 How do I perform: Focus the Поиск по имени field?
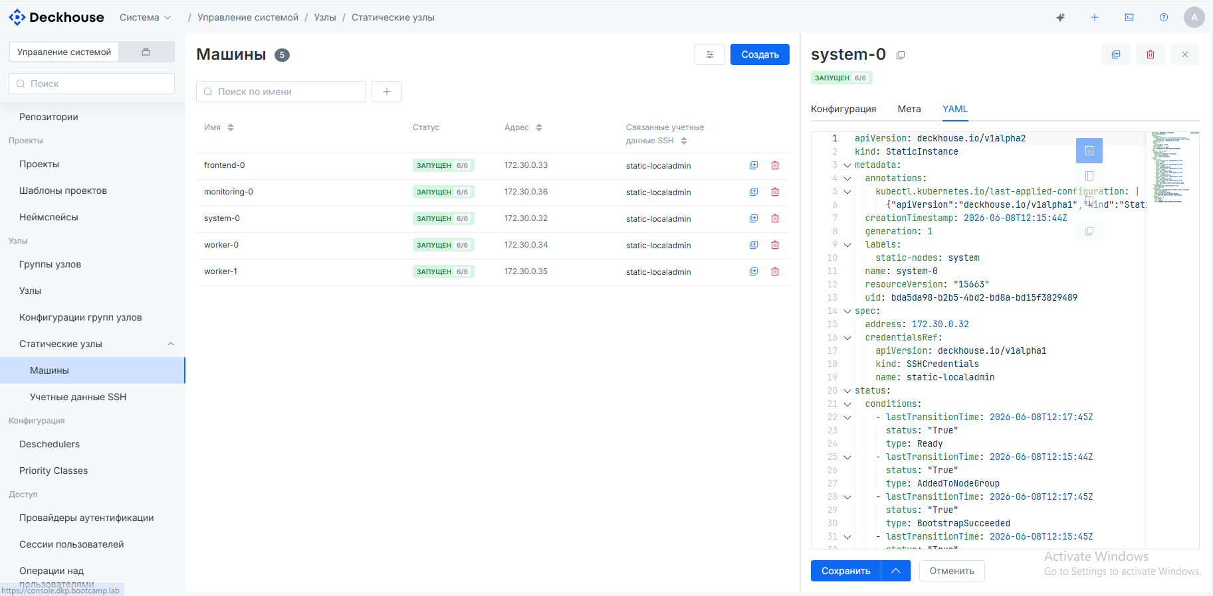[x=281, y=92]
